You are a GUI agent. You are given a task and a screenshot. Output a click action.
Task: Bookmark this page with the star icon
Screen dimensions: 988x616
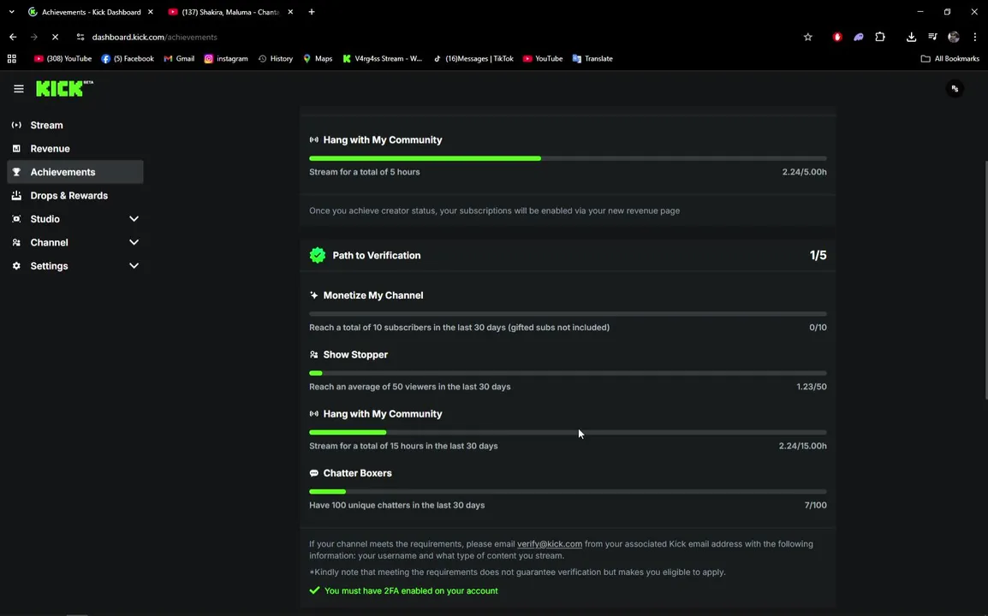point(807,37)
